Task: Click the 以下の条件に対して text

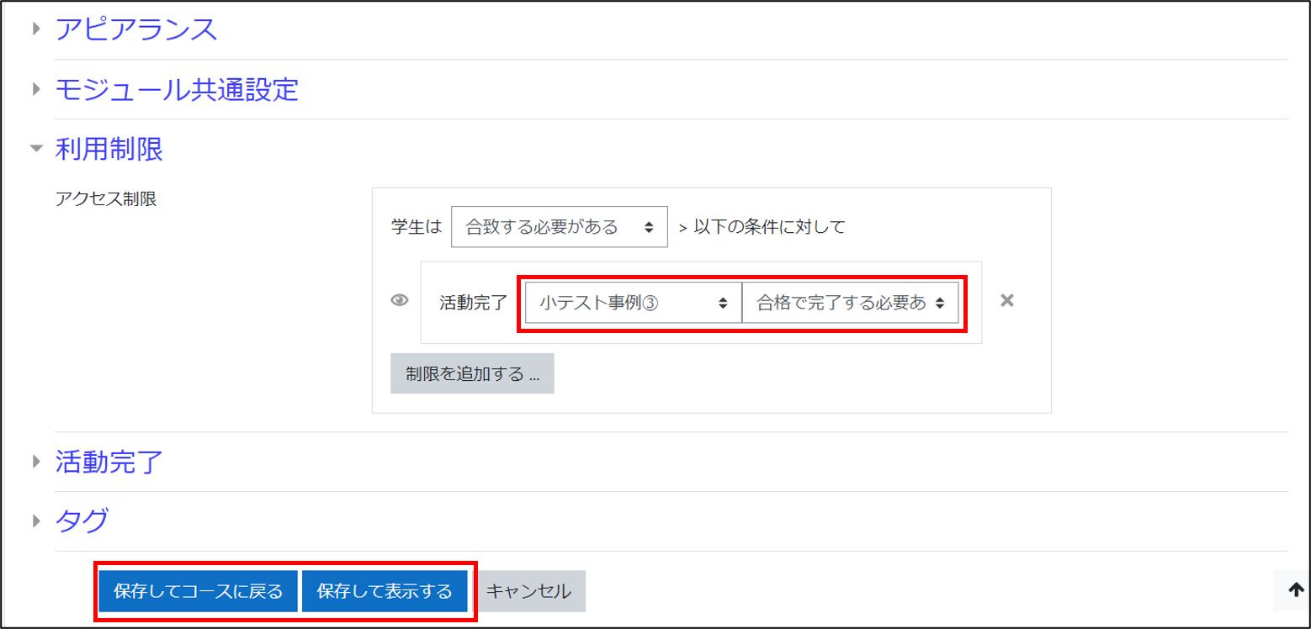Action: tap(769, 227)
